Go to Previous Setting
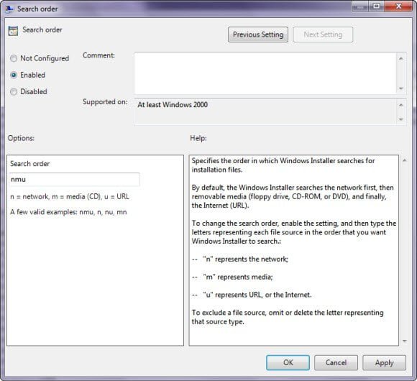This screenshot has height=381, width=417. click(x=258, y=35)
